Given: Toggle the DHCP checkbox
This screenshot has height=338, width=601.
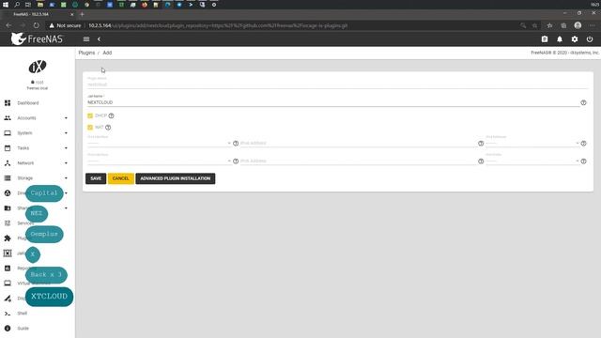Looking at the screenshot, I should (x=90, y=115).
